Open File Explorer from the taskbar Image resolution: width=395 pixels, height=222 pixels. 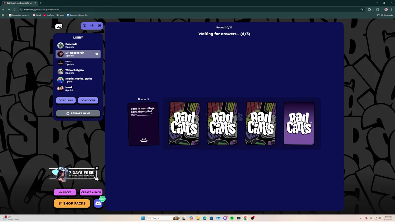click(198, 218)
